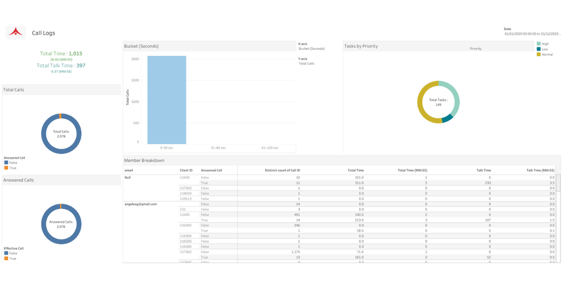The image size is (563, 296).
Task: Click the red company logo icon
Action: click(15, 32)
